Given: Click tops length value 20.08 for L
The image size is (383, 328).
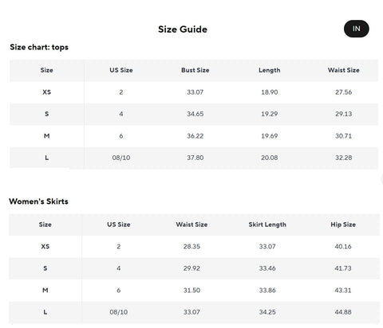Looking at the screenshot, I should pyautogui.click(x=269, y=158).
